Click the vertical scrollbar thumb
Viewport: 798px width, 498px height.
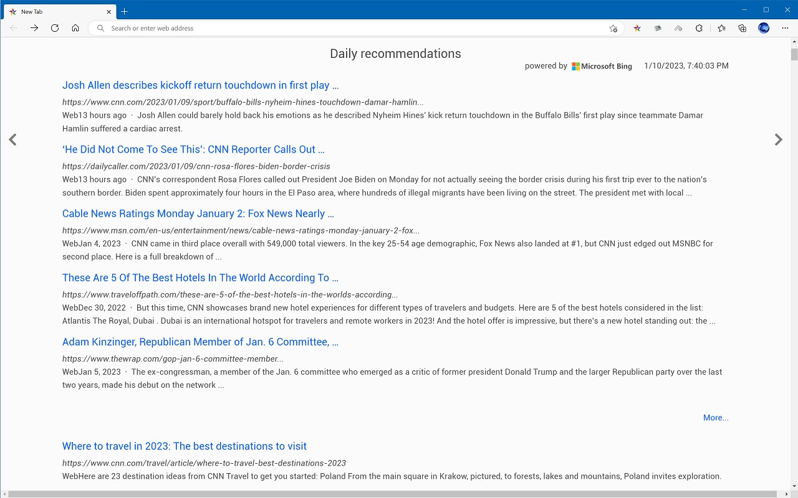click(794, 54)
